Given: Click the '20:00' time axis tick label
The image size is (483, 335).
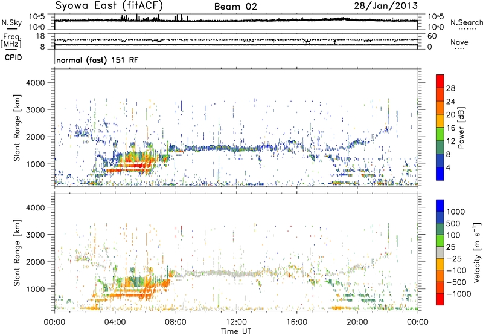Looking at the screenshot, I should pyautogui.click(x=357, y=322).
